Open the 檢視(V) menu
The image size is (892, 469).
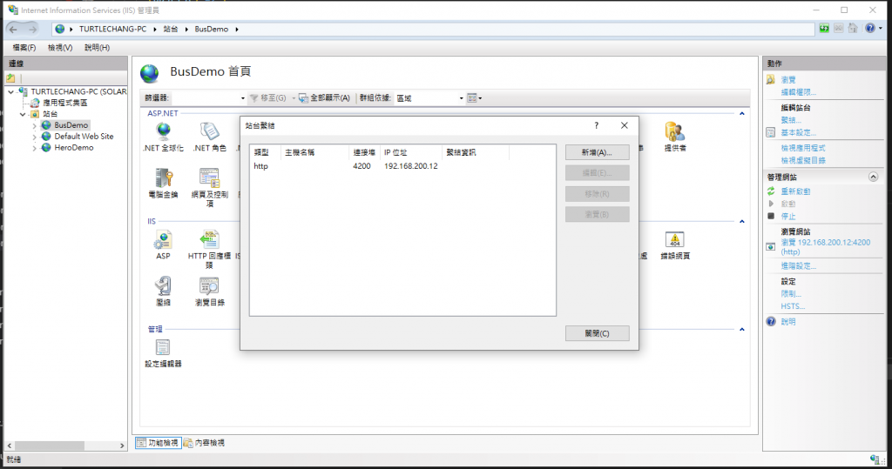60,48
